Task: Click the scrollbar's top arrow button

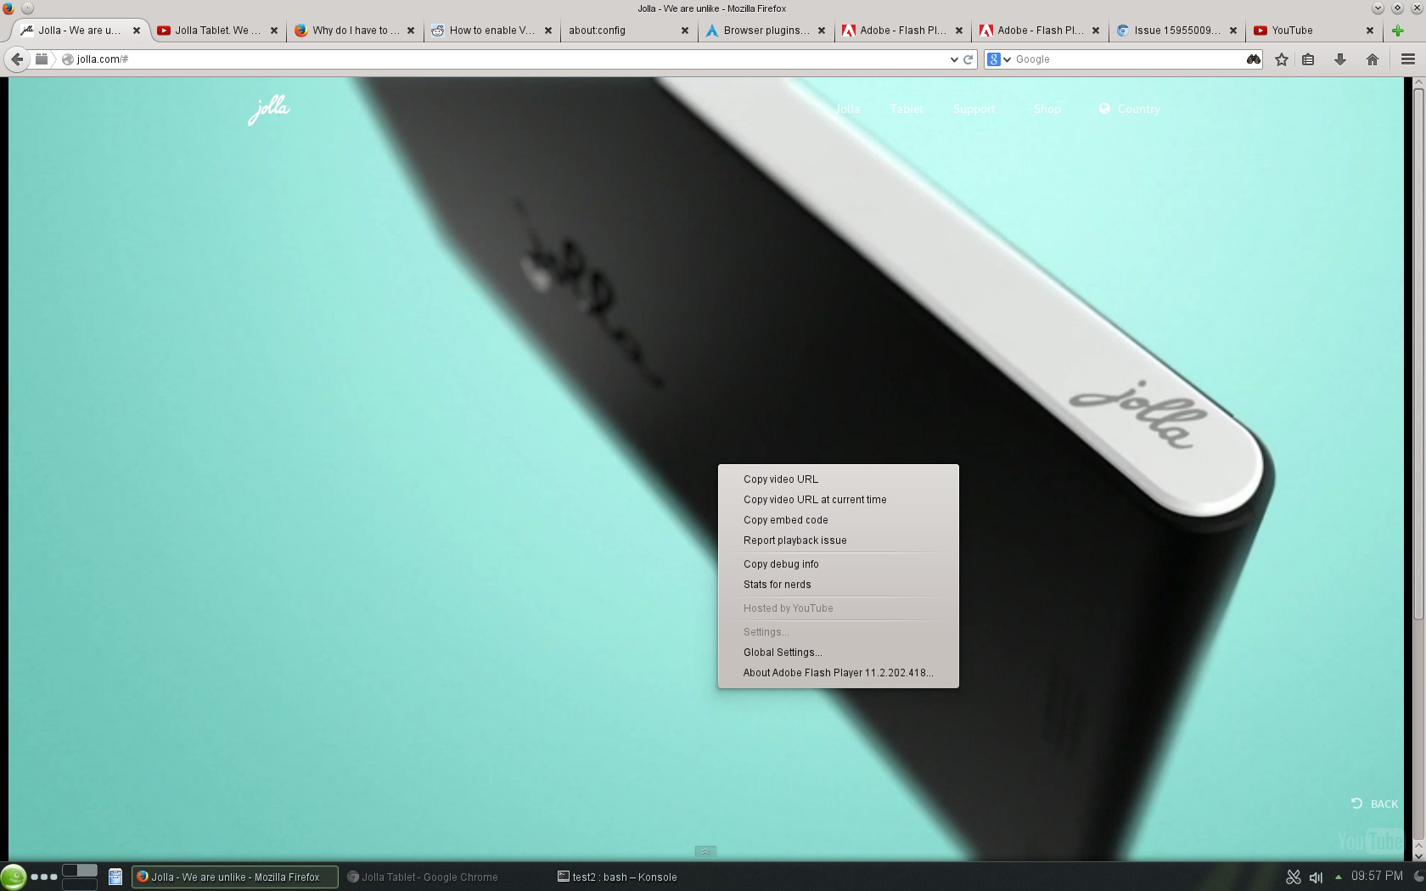Action: pyautogui.click(x=1418, y=82)
